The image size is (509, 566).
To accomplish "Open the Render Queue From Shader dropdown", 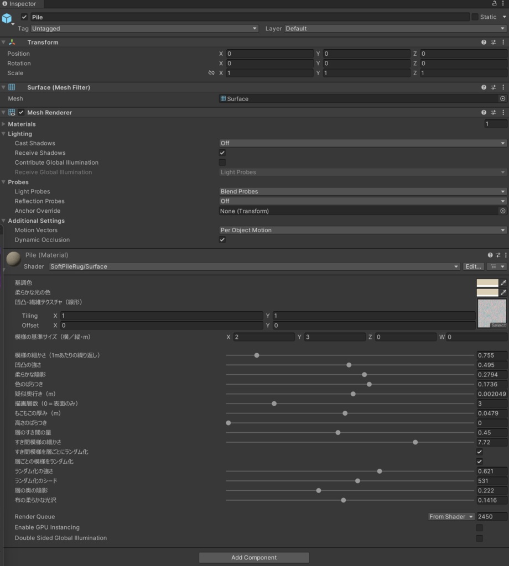I will [x=451, y=517].
